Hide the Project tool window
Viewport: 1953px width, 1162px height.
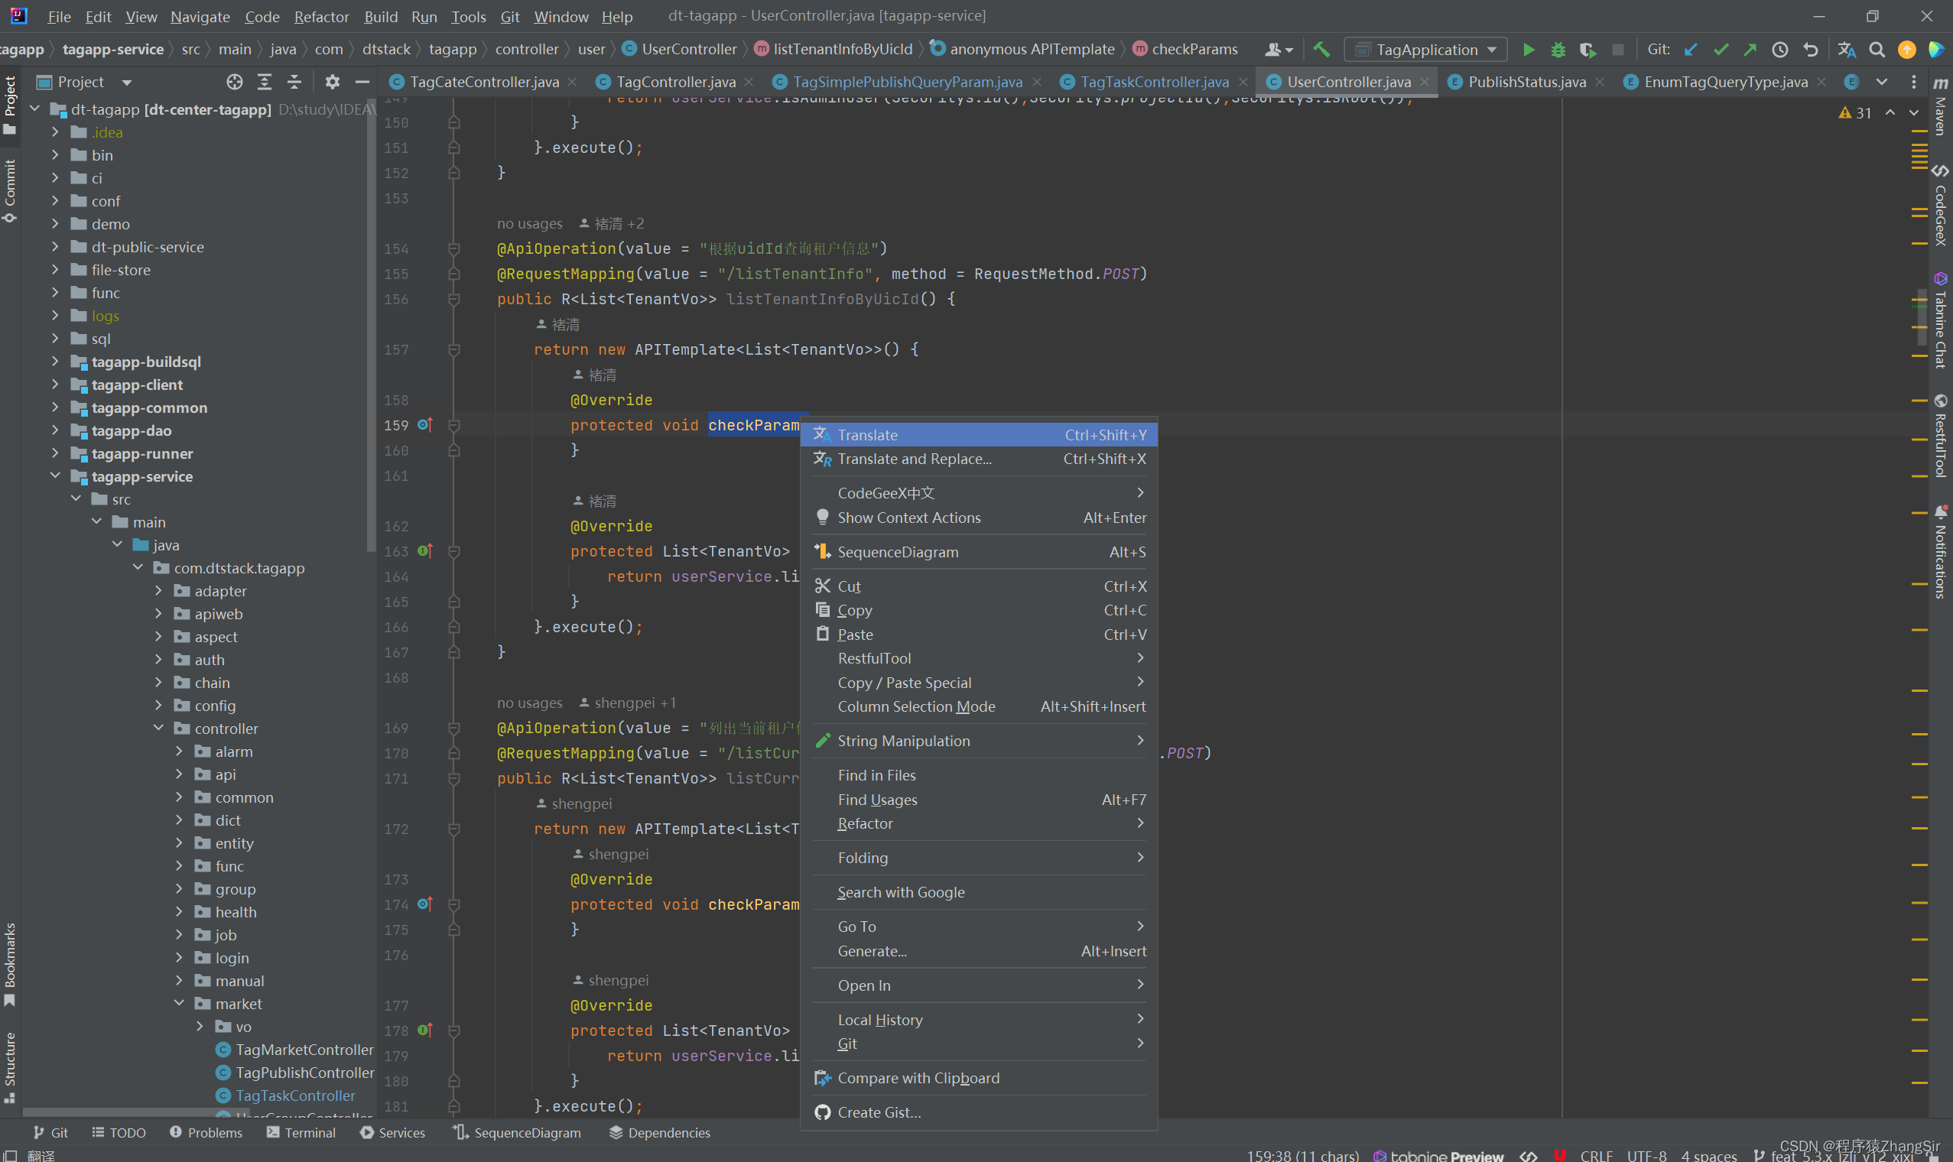[362, 82]
